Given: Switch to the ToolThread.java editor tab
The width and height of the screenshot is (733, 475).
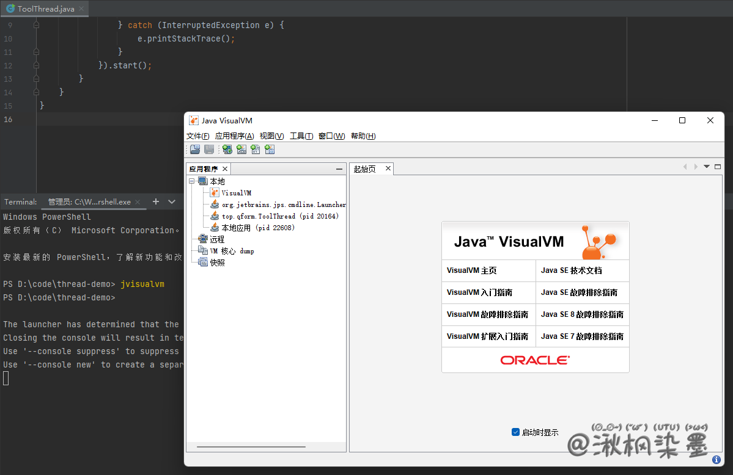Looking at the screenshot, I should pyautogui.click(x=45, y=9).
